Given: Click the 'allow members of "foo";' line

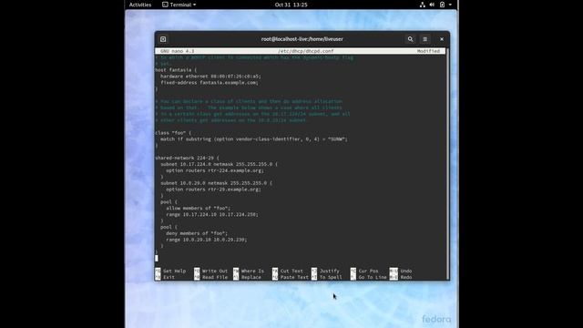Looking at the screenshot, I should pos(199,209).
